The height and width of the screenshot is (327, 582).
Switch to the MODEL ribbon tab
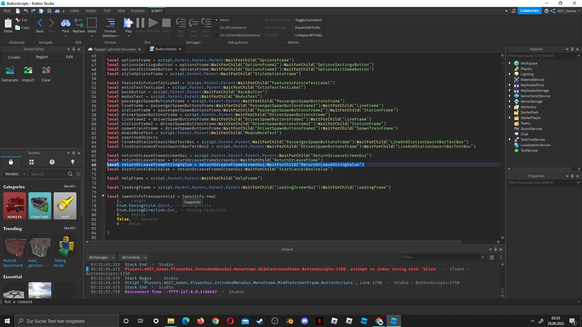[x=91, y=11]
